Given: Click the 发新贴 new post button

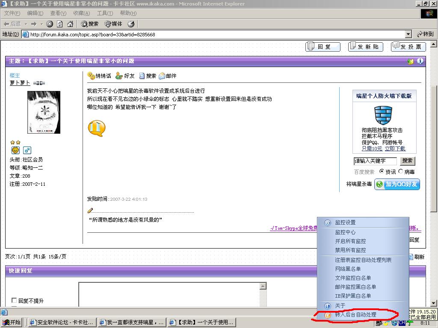Looking at the screenshot, I should click(366, 47).
